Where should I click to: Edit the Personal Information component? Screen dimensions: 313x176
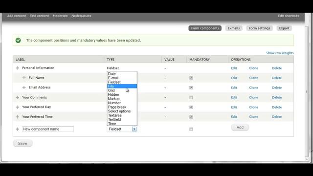coord(234,68)
